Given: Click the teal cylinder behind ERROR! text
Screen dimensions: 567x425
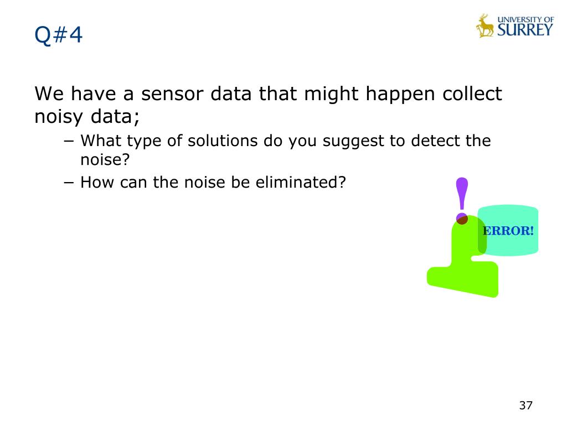Looking at the screenshot, I should click(x=508, y=231).
